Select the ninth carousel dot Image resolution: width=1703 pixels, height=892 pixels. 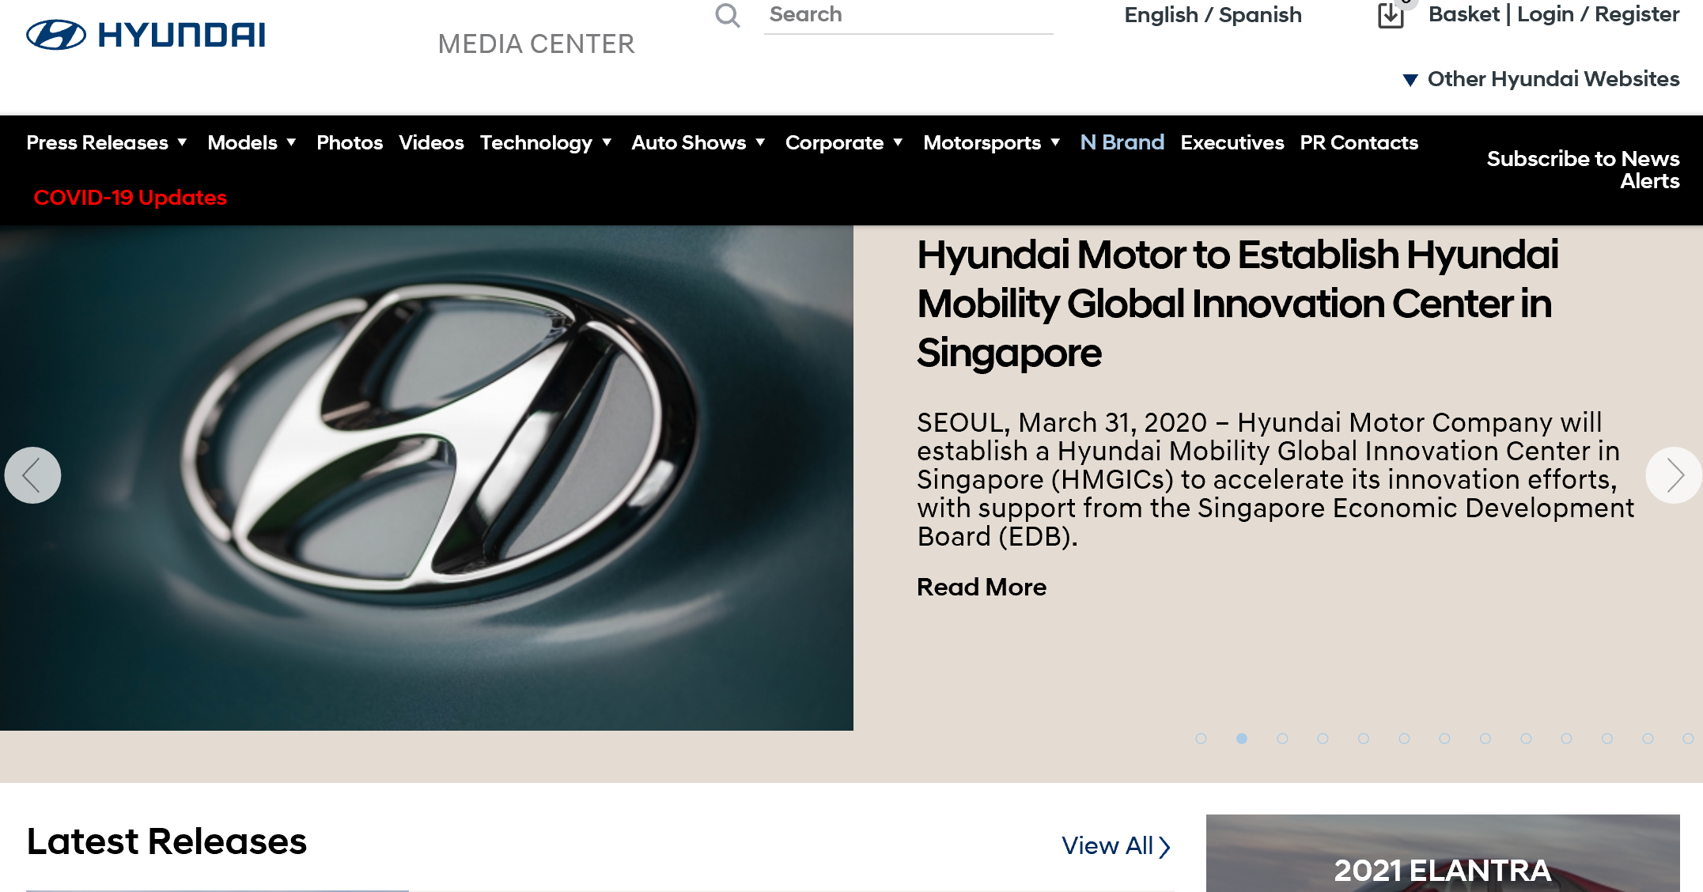click(1526, 739)
